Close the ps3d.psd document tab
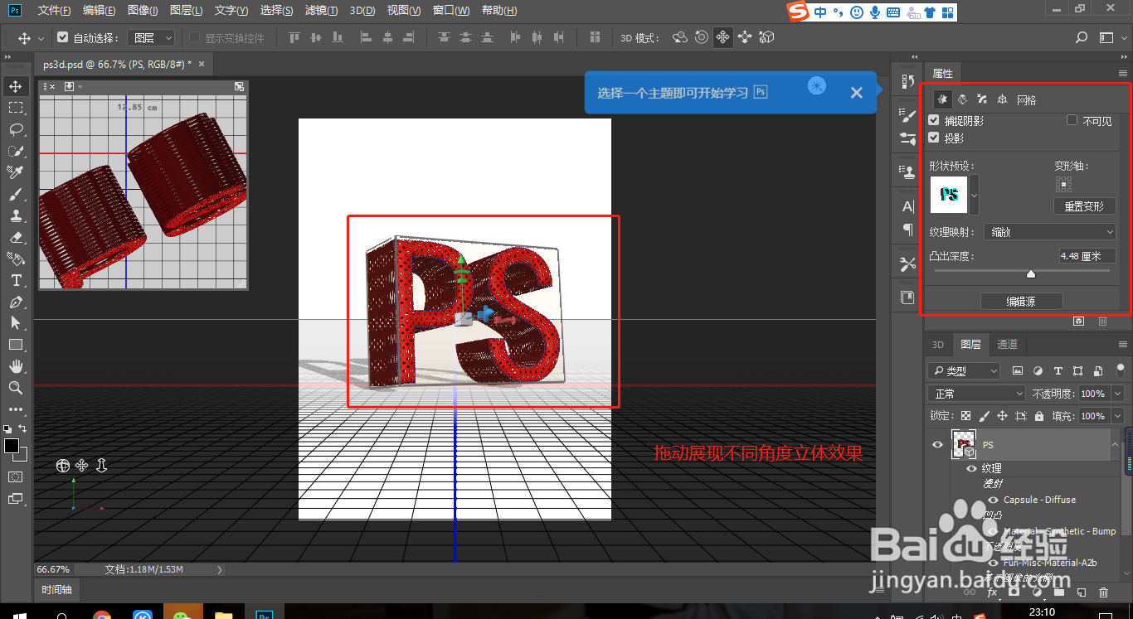The width and height of the screenshot is (1133, 619). coord(201,63)
